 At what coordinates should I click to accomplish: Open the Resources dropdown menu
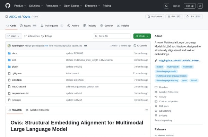tap(53, 6)
